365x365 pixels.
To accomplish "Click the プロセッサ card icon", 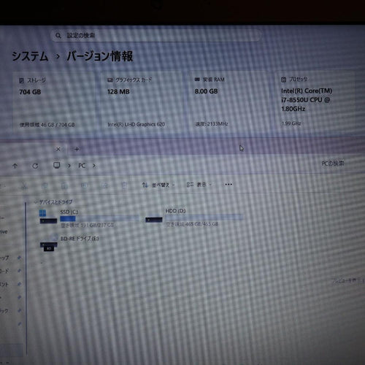I will coord(283,80).
